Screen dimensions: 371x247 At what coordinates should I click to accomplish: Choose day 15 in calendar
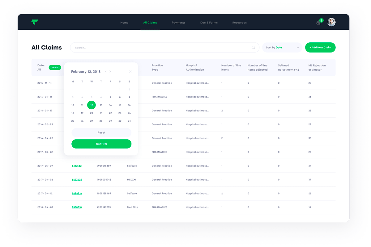120,105
